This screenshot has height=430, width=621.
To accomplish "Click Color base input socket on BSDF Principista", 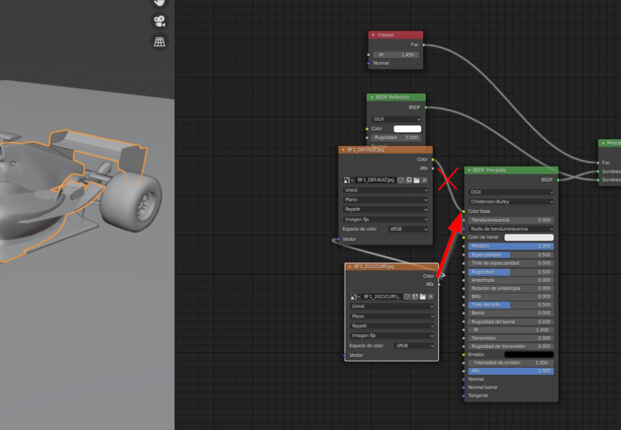I will (464, 212).
